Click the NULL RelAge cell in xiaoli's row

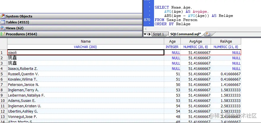pyautogui.click(x=226, y=52)
